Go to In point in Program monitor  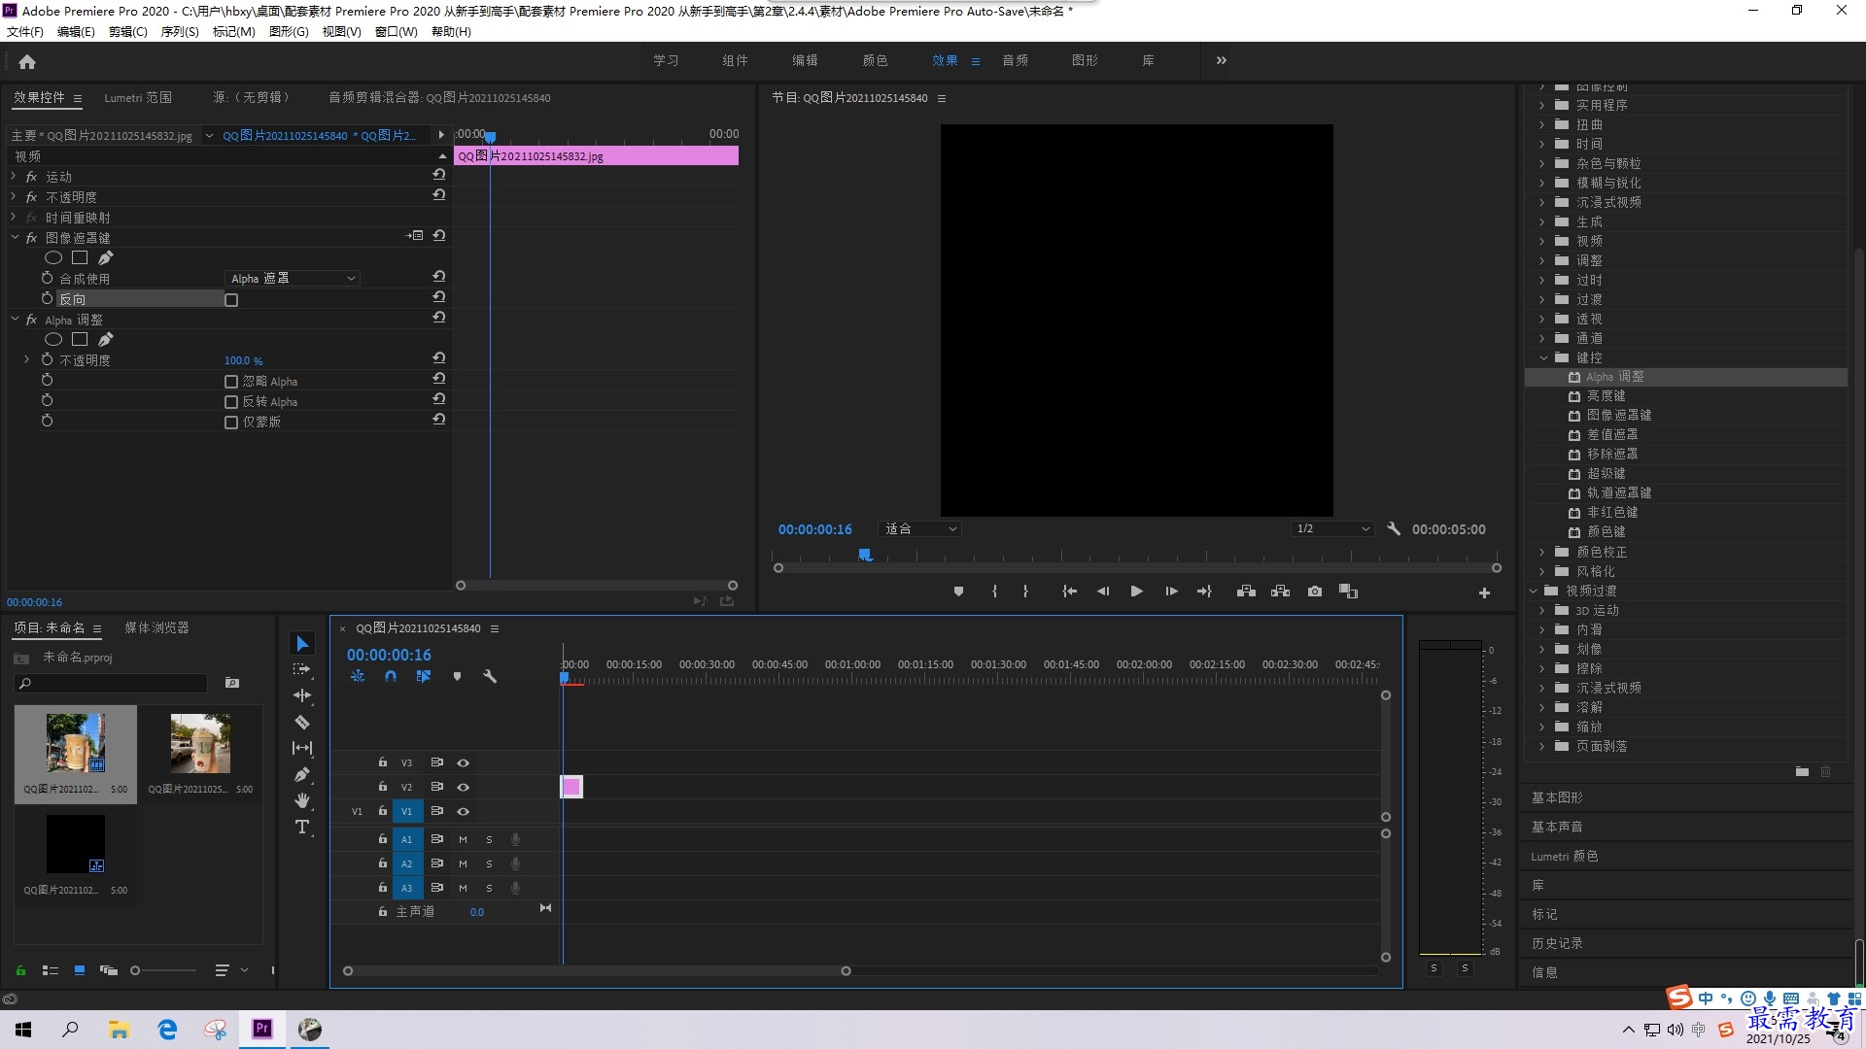[x=1069, y=592]
